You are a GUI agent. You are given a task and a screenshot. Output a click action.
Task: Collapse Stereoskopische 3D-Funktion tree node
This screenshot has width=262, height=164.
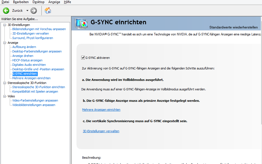click(x=5, y=83)
